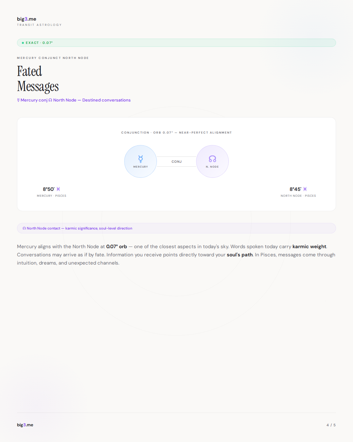Click the big3.me logo in the header
The image size is (353, 442).
point(26,19)
